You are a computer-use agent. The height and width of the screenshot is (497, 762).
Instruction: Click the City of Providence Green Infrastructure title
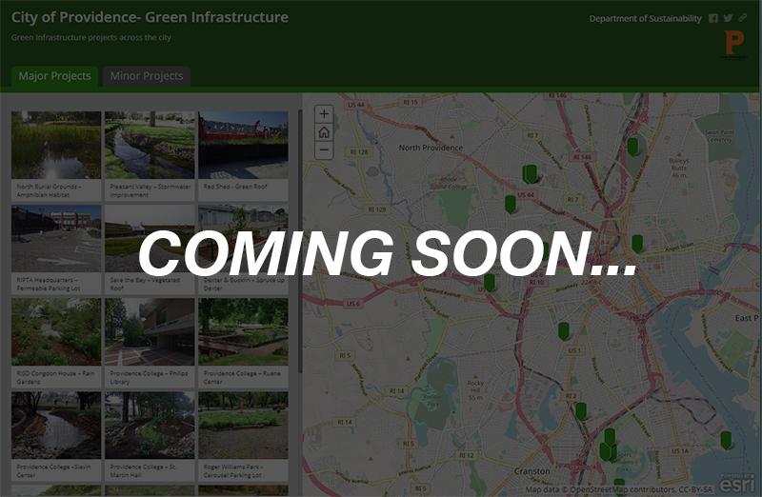click(150, 17)
